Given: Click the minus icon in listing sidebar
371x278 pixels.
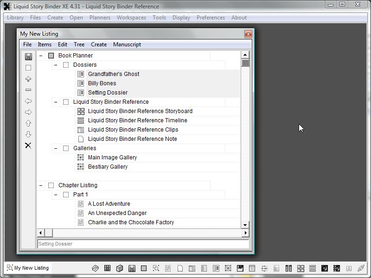Looking at the screenshot, I should [28, 90].
